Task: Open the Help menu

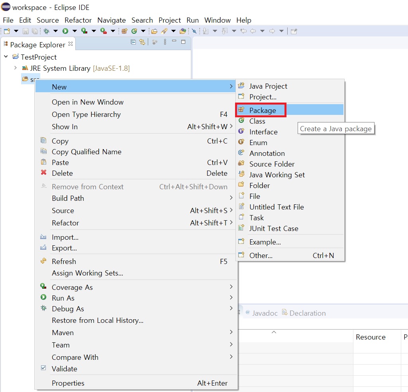Action: point(244,20)
